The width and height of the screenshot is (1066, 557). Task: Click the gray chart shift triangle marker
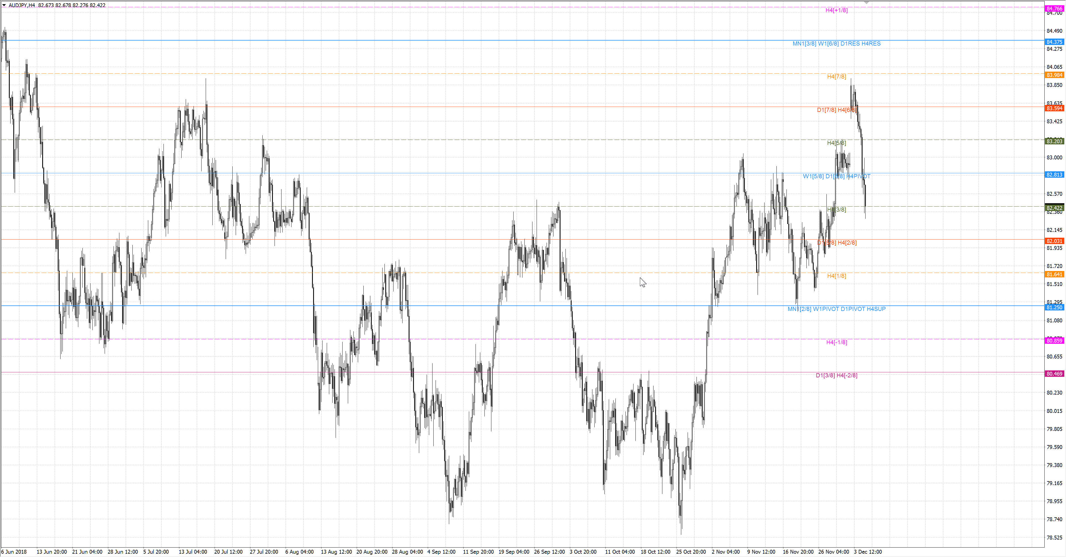(x=866, y=3)
